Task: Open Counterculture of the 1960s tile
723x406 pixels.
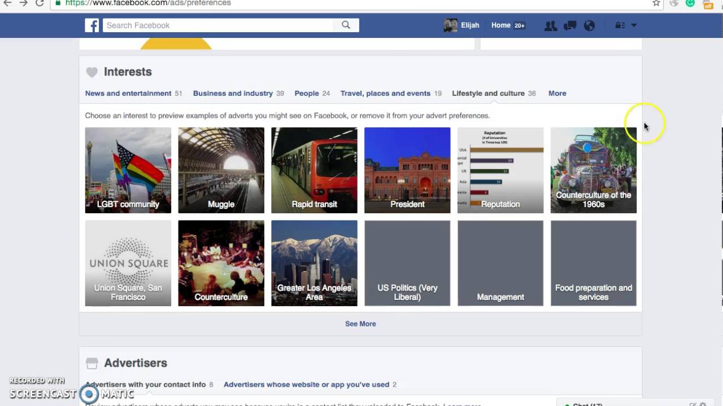Action: pos(594,170)
